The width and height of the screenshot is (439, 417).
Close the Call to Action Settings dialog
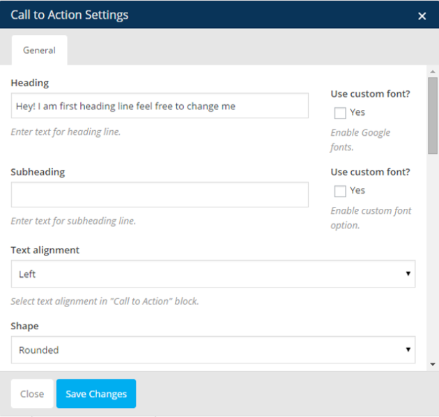[x=422, y=16]
